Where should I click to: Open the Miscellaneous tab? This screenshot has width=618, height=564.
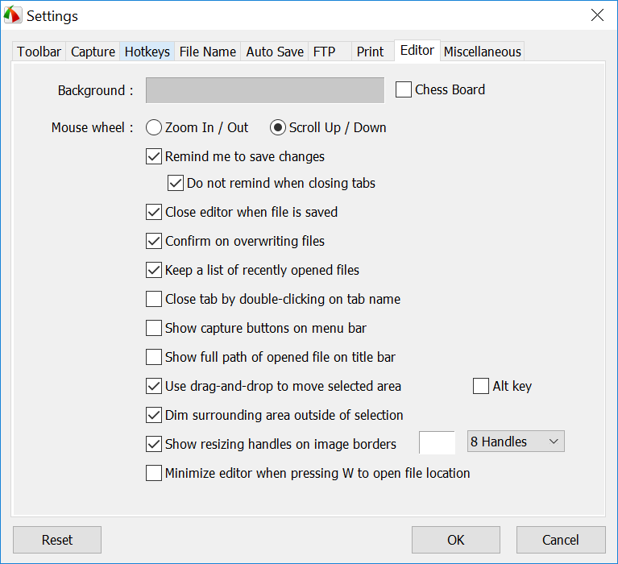coord(482,52)
